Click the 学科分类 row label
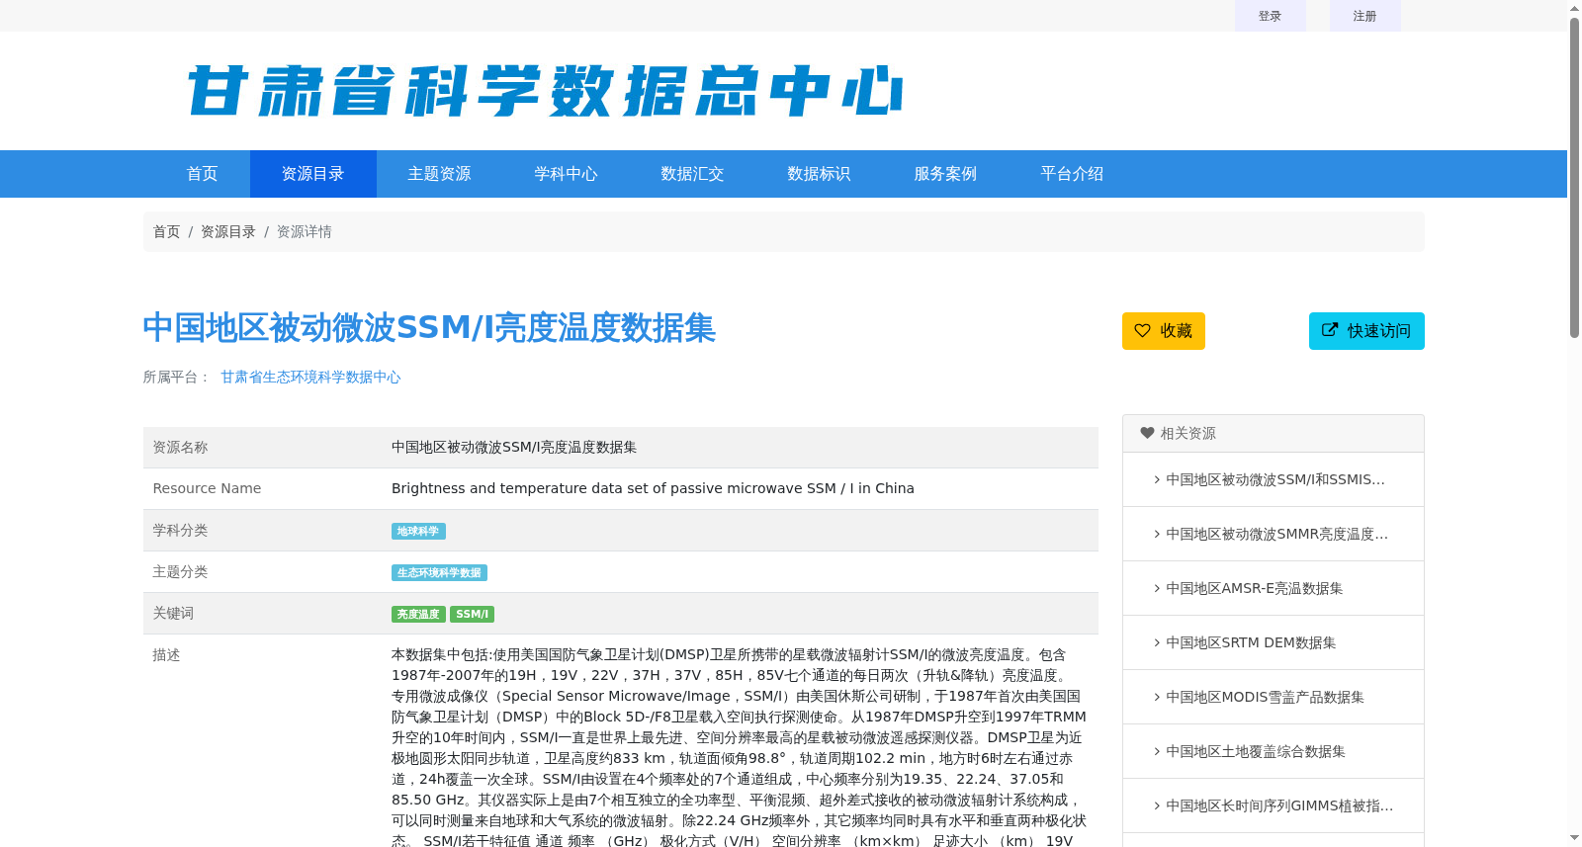This screenshot has height=847, width=1582. tap(180, 531)
